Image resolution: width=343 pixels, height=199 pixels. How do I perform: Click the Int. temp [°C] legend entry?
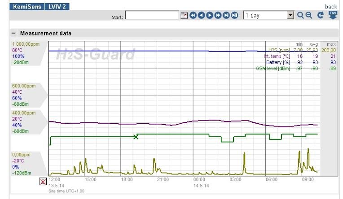coord(277,56)
